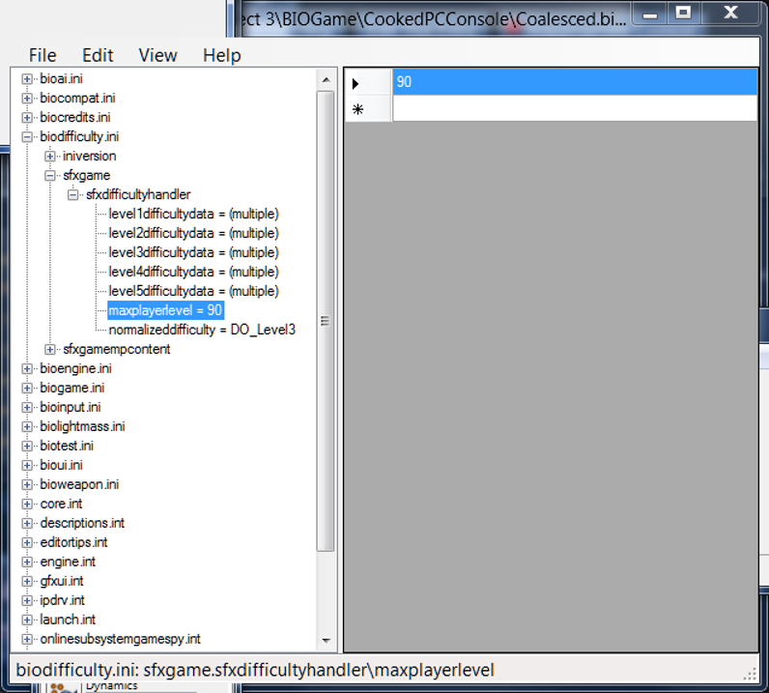Expand the core.int node
769x693 pixels.
[x=27, y=505]
